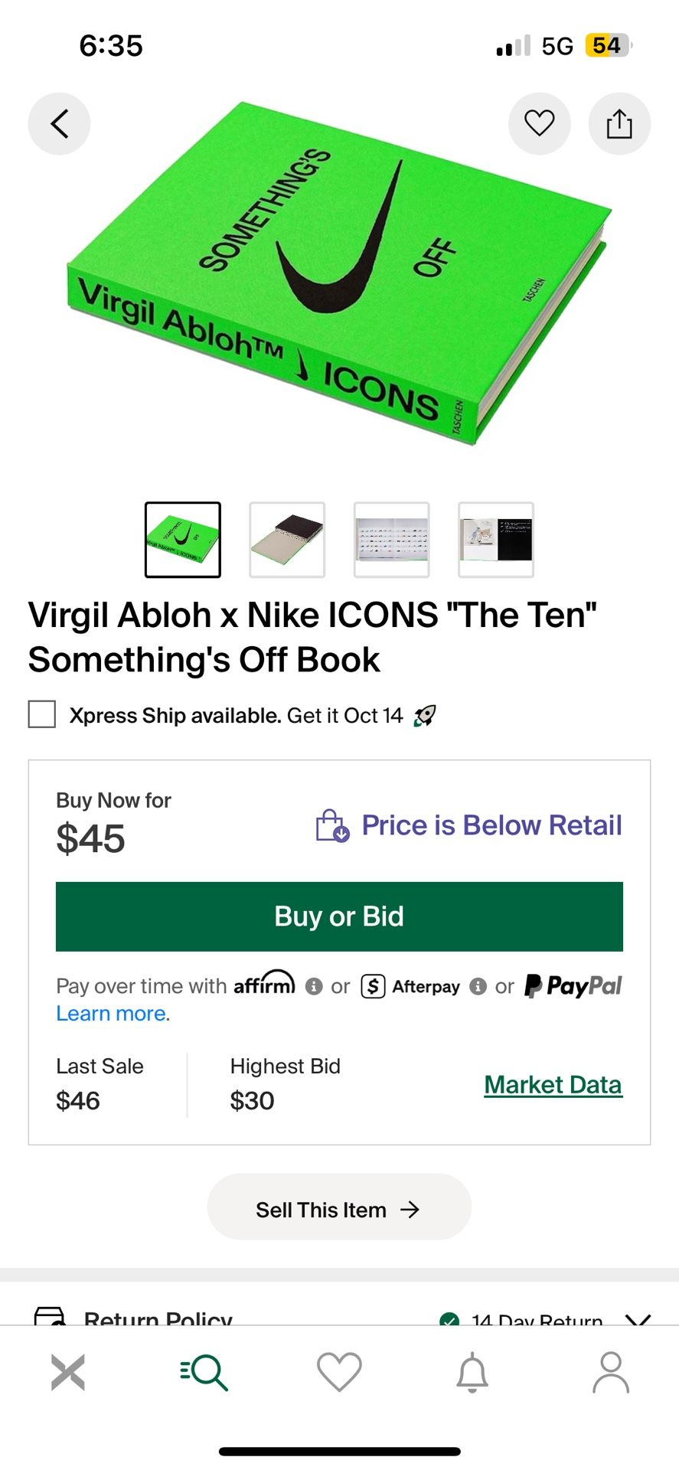Viewport: 679px width, 1470px height.
Task: Open the StockX home tab
Action: coord(68,1371)
